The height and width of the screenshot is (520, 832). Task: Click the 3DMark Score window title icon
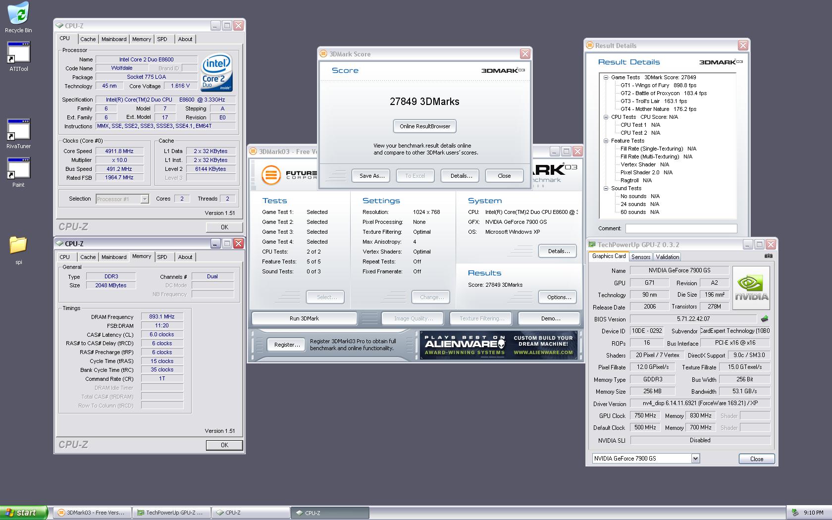[x=323, y=54]
